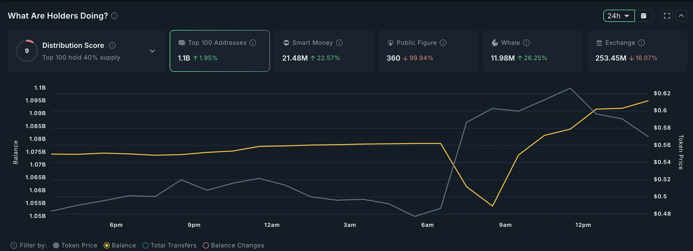Enable the Balance Changes filter
Viewport: 693px width, 251px height.
[206, 245]
